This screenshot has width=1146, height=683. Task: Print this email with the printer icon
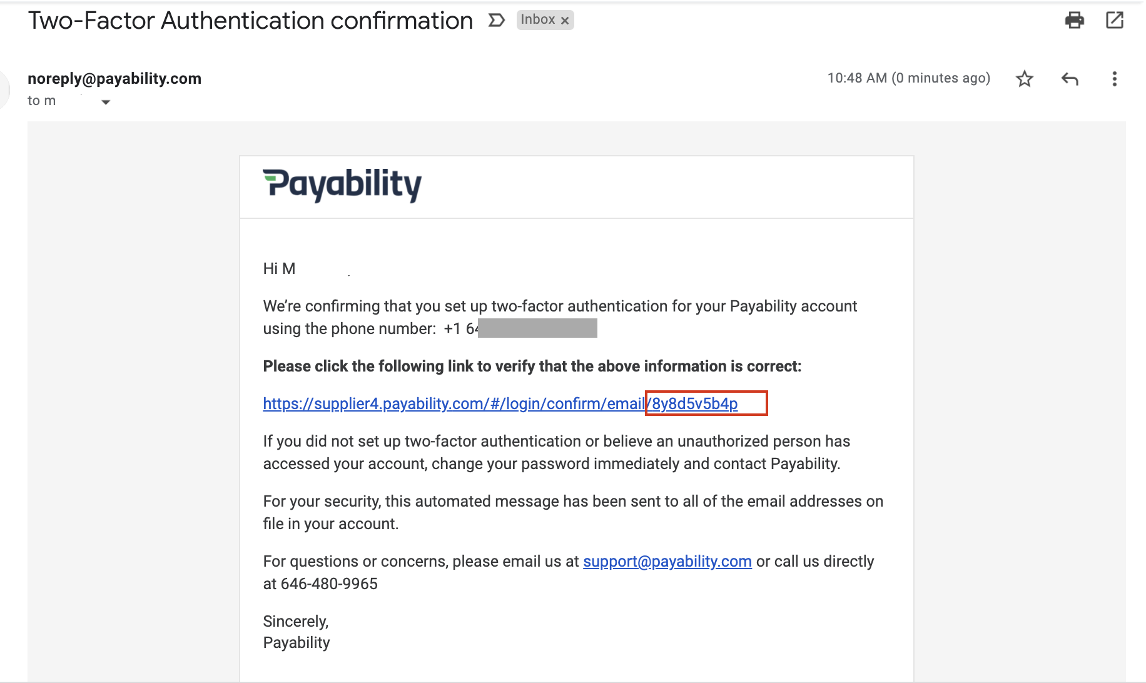point(1074,21)
